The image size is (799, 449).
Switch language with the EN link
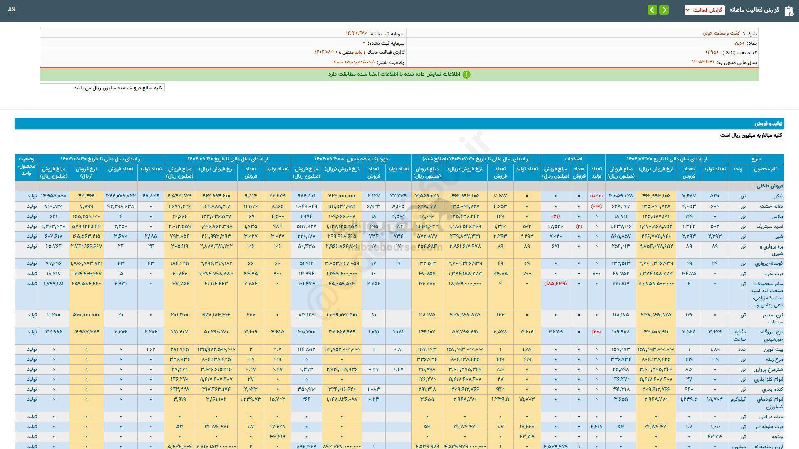click(12, 9)
